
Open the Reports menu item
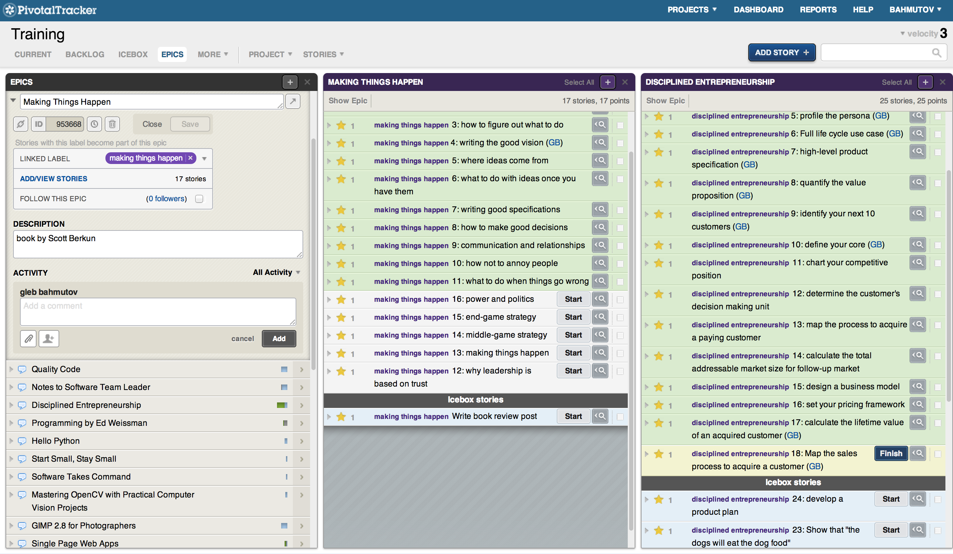tap(818, 10)
